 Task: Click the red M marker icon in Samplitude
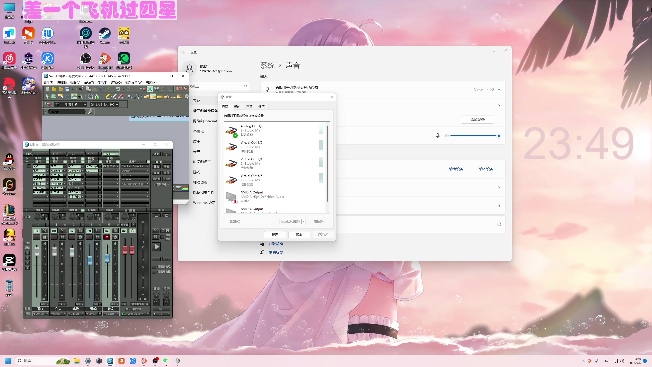pyautogui.click(x=179, y=89)
